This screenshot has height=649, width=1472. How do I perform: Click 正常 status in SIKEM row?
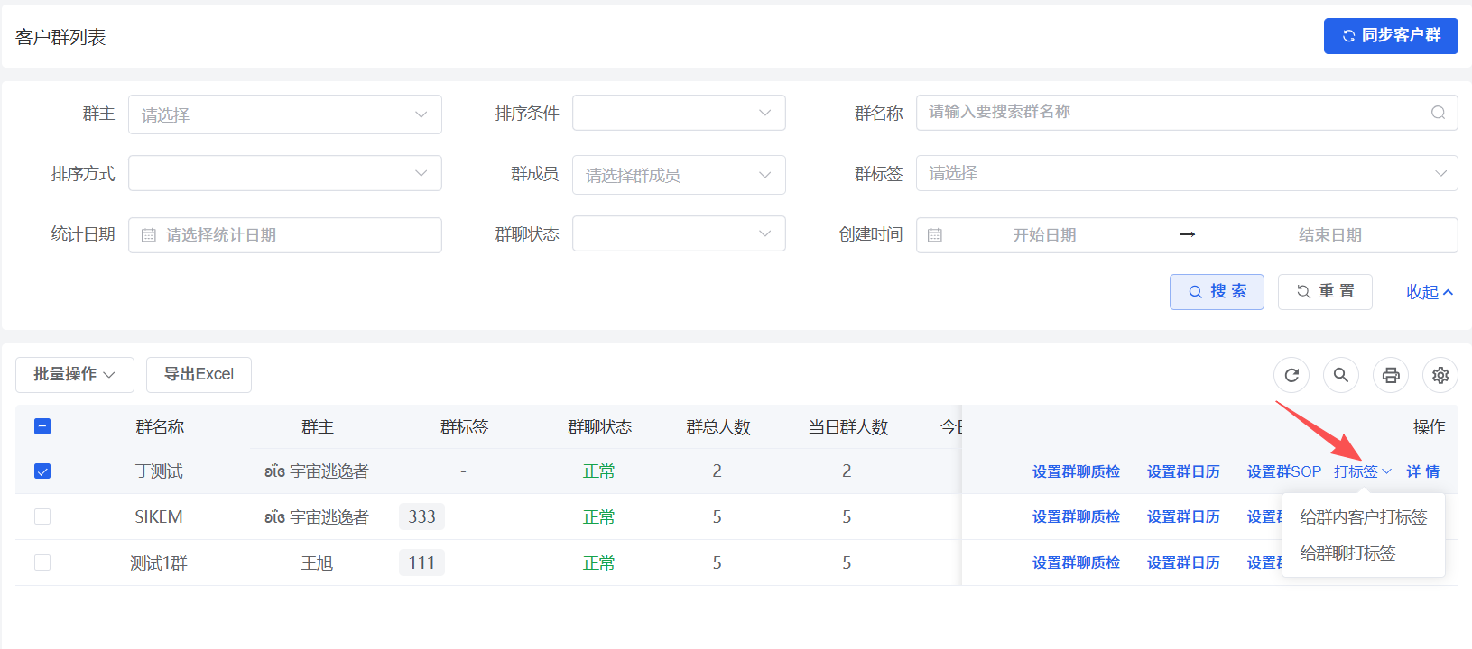coord(599,516)
